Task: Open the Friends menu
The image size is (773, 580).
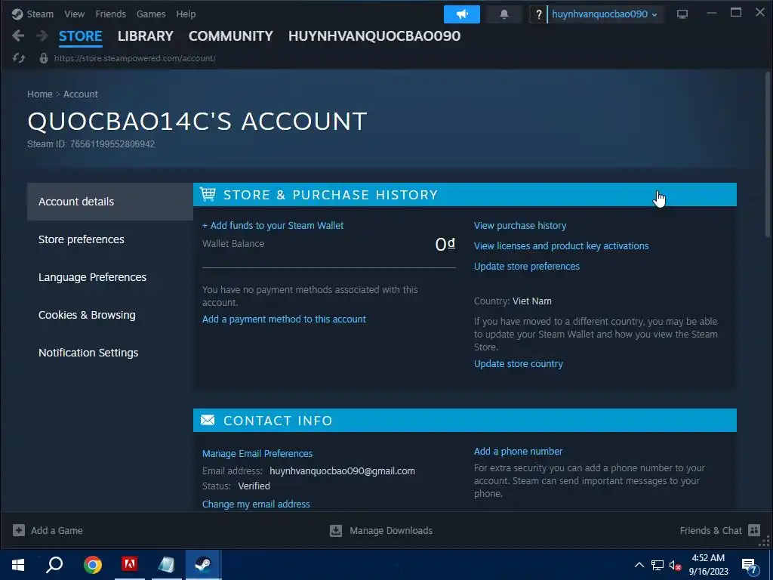Action: pos(110,14)
